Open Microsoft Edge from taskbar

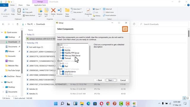coord(88,104)
